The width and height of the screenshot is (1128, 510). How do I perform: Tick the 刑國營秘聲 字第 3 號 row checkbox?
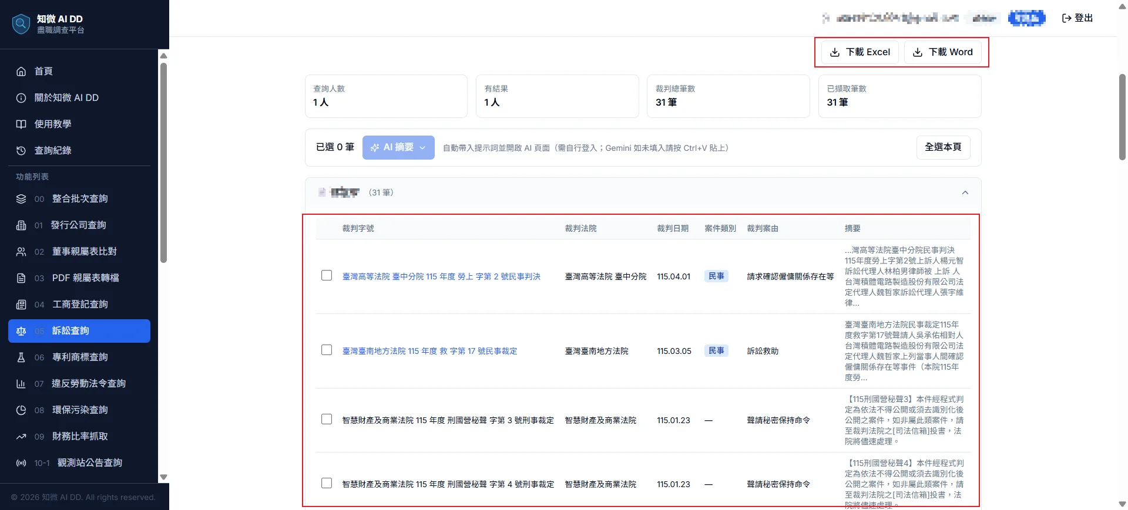coord(327,419)
